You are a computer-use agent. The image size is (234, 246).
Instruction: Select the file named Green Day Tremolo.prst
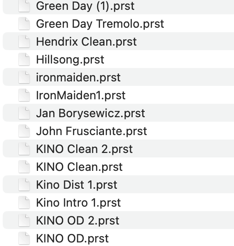(x=100, y=24)
